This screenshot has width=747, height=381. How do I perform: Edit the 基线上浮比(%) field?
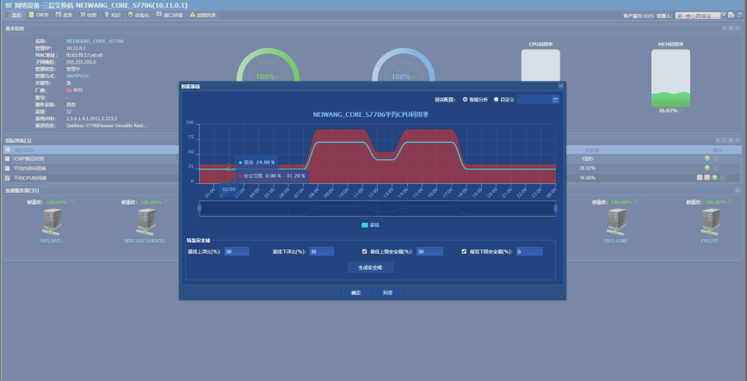click(x=237, y=251)
